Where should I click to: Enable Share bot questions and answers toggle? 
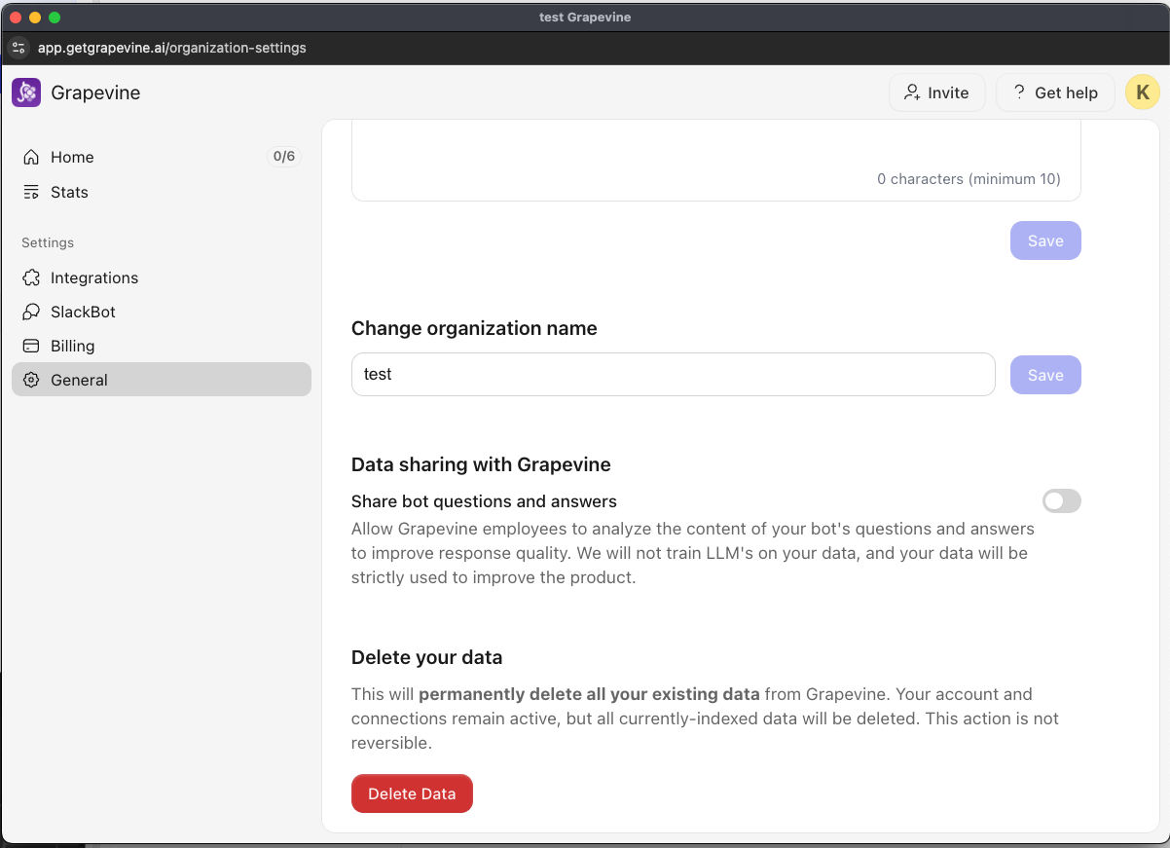point(1061,501)
